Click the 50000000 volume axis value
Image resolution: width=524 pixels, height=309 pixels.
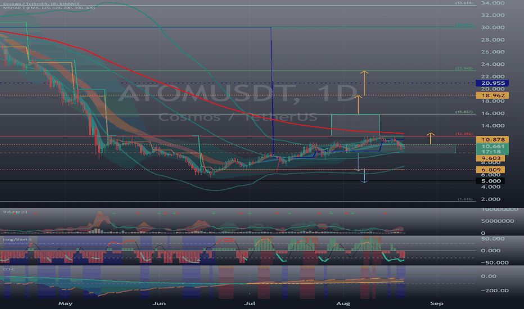498,221
